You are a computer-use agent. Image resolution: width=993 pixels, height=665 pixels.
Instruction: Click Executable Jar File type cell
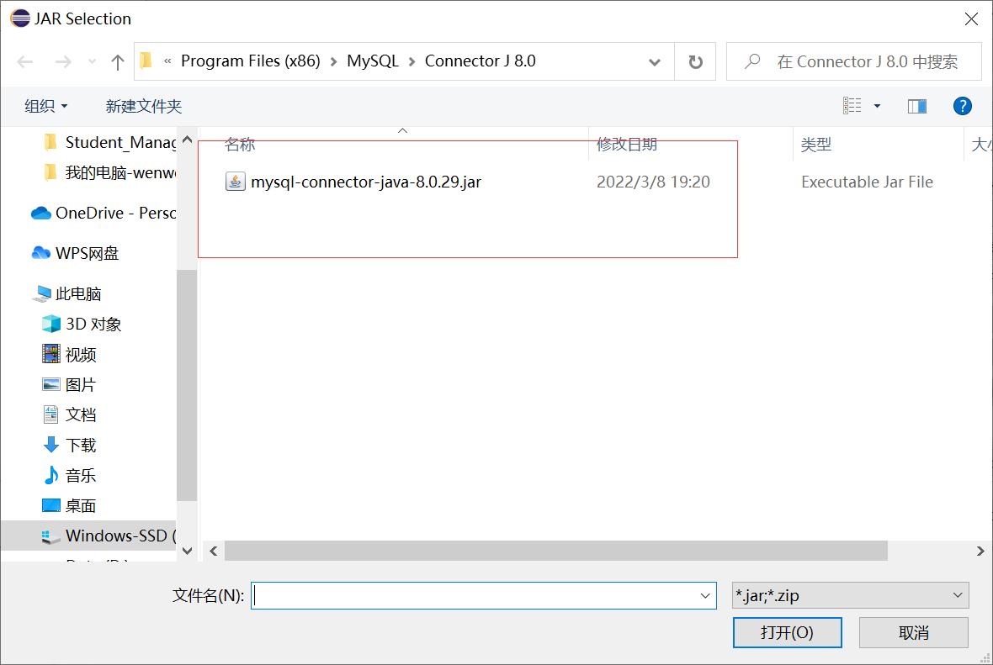pyautogui.click(x=867, y=182)
